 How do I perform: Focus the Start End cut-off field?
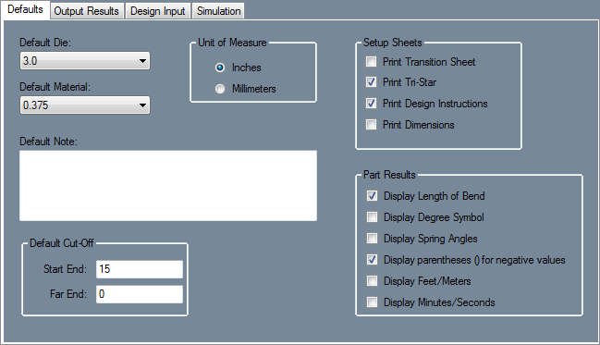140,269
